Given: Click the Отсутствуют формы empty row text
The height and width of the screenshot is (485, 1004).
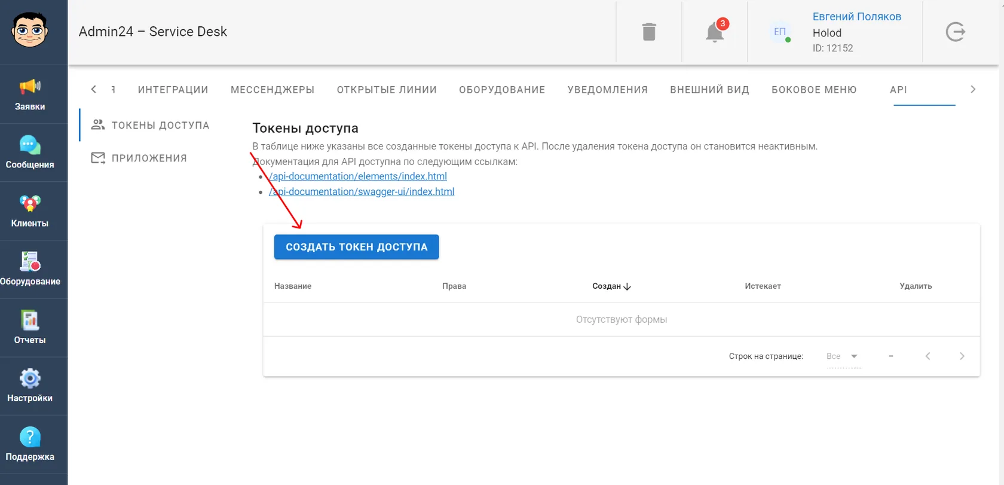Looking at the screenshot, I should 622,319.
